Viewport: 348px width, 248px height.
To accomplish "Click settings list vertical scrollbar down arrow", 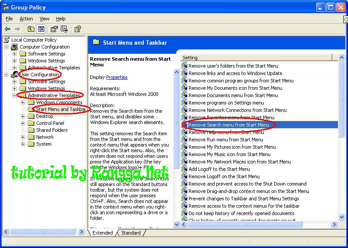I will (x=341, y=217).
